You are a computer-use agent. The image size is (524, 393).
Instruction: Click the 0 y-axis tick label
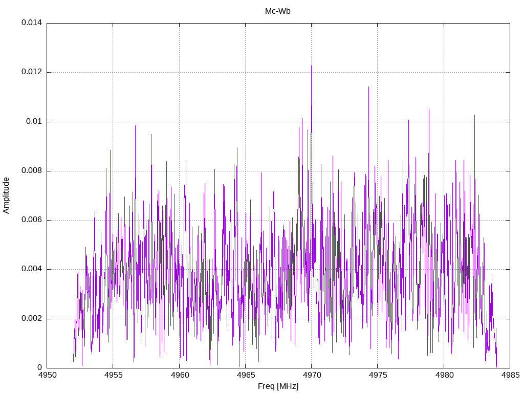[x=40, y=367]
